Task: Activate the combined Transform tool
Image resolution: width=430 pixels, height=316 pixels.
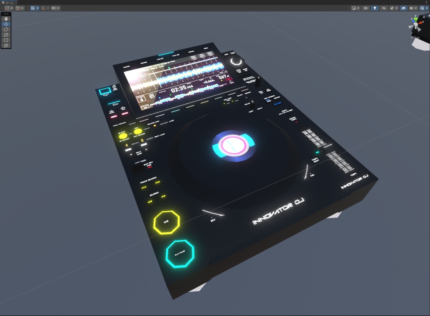Action: click(6, 45)
